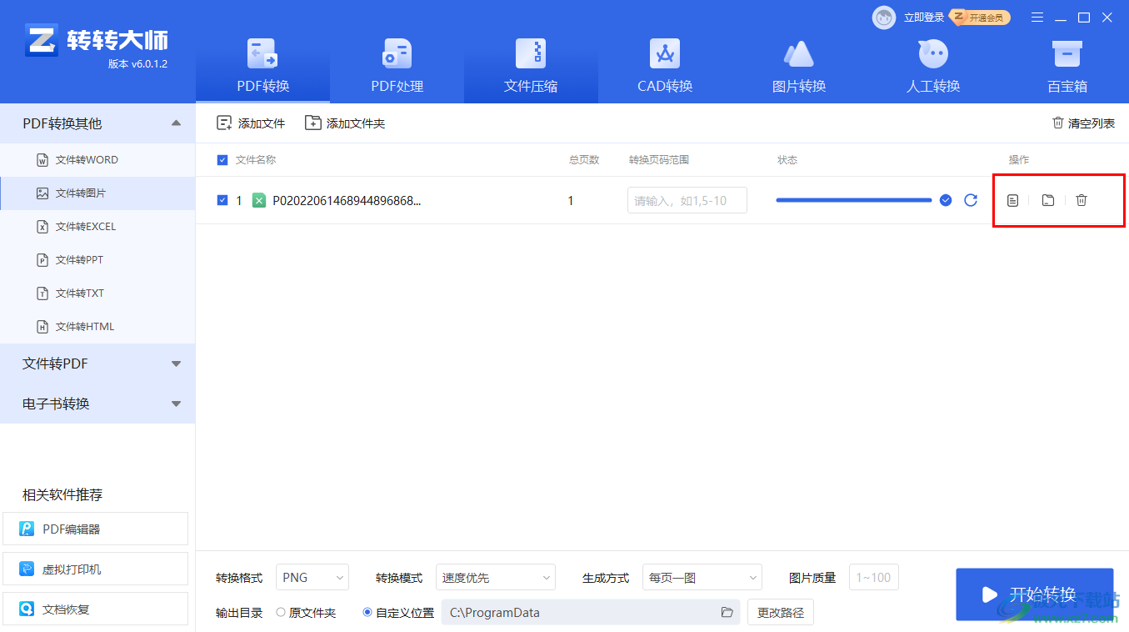Open the converted file document icon
The width and height of the screenshot is (1129, 632).
(1012, 200)
